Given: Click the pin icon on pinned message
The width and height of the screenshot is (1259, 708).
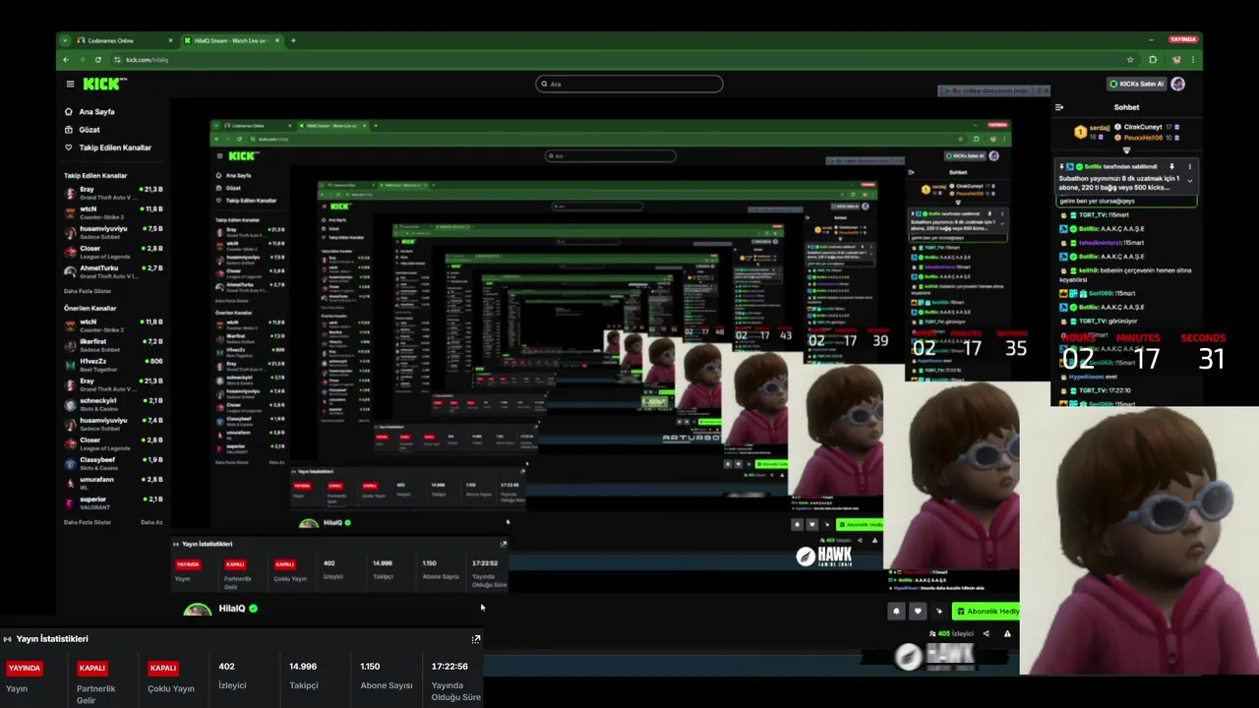Looking at the screenshot, I should tap(1171, 166).
